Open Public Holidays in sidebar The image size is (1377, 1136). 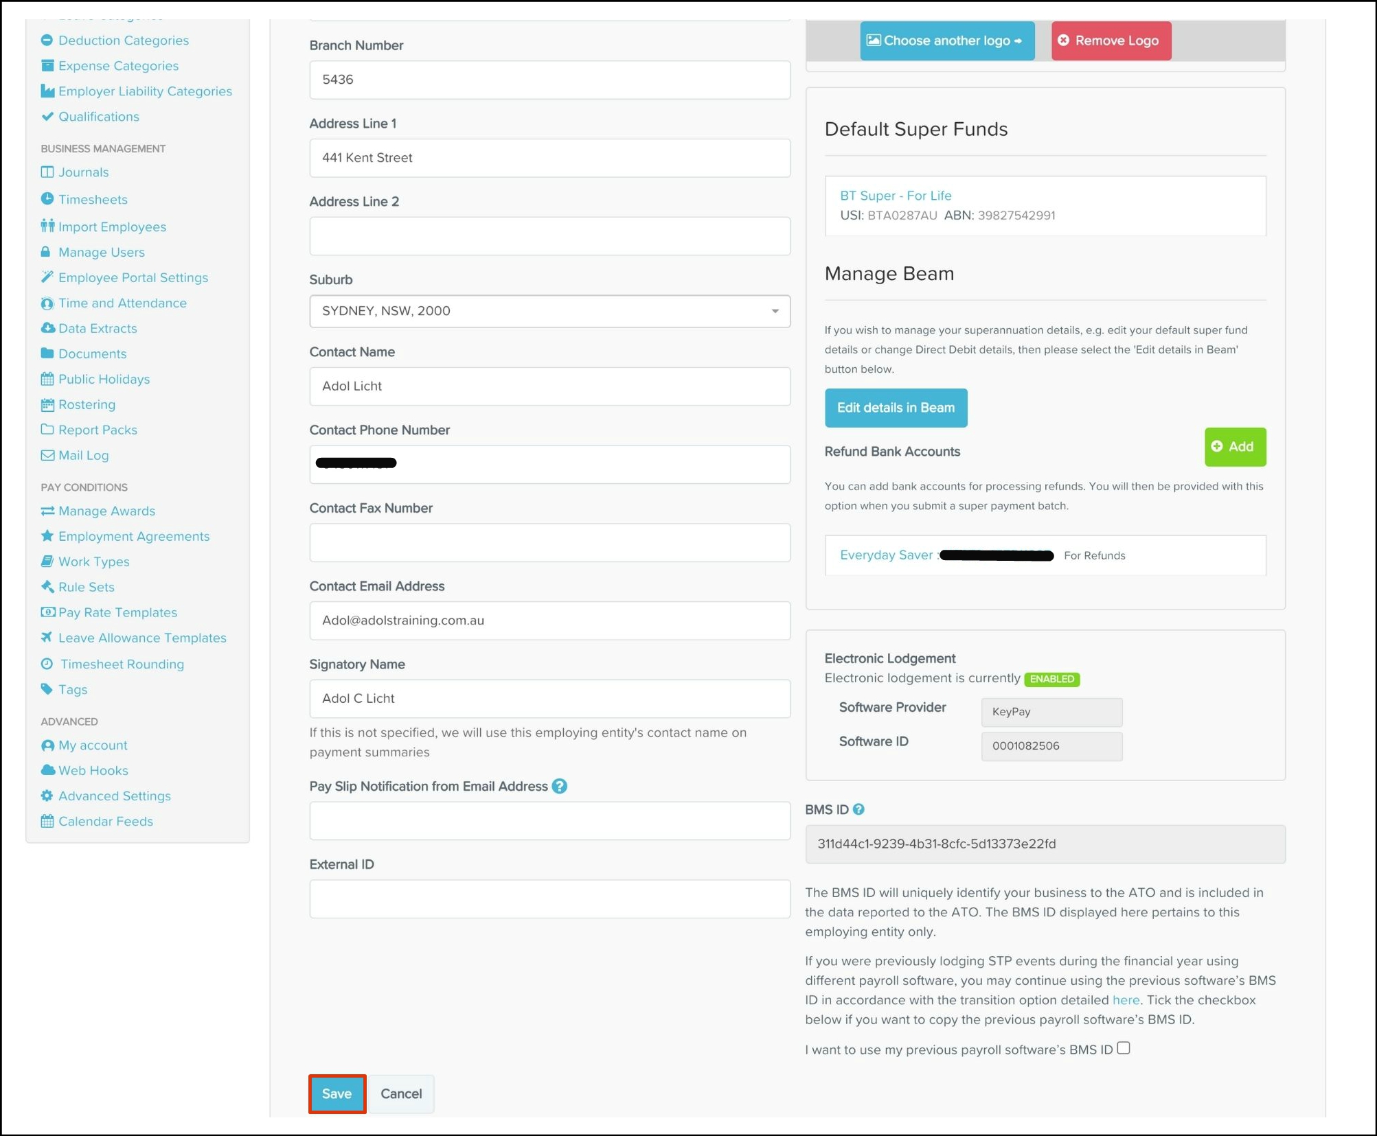pos(104,379)
